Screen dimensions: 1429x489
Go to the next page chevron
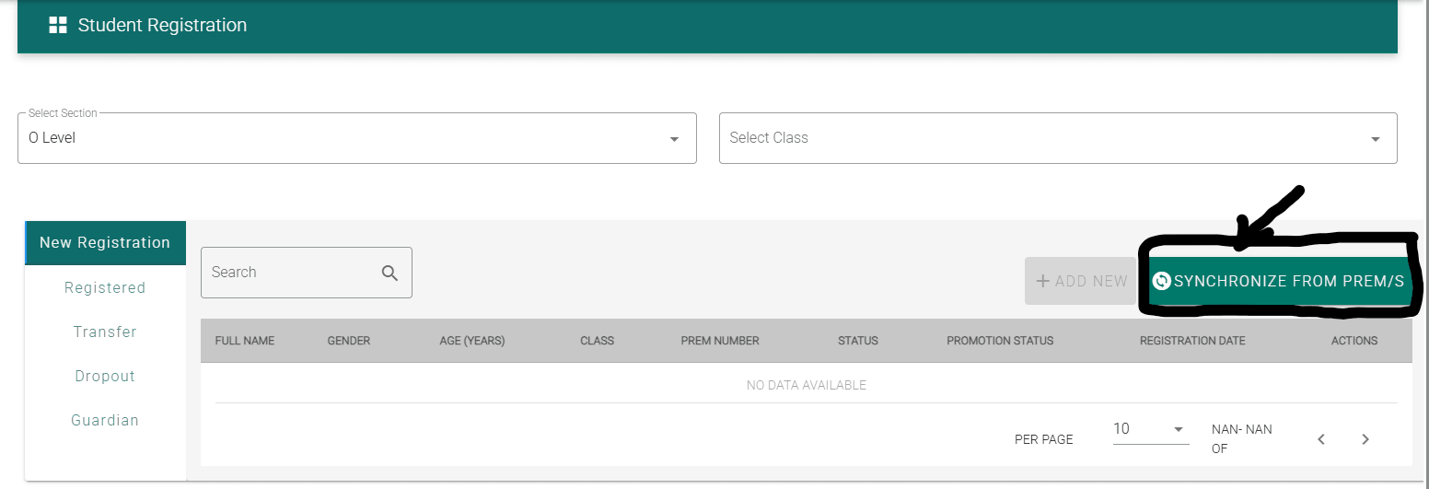coord(1365,439)
